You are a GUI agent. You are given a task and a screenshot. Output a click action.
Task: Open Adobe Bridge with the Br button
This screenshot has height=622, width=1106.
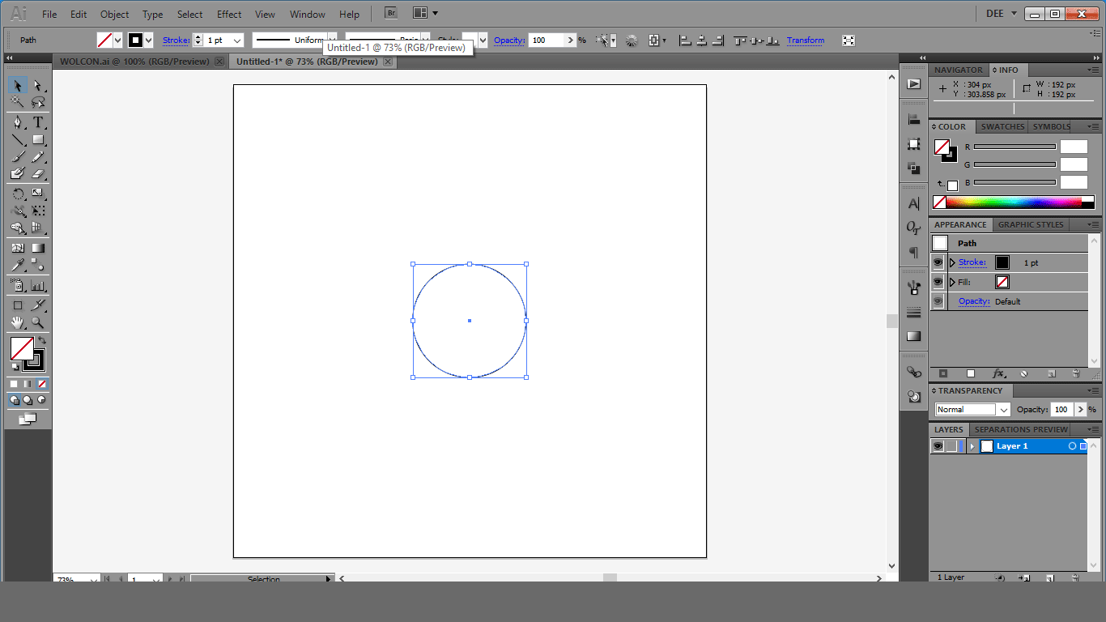click(x=391, y=13)
